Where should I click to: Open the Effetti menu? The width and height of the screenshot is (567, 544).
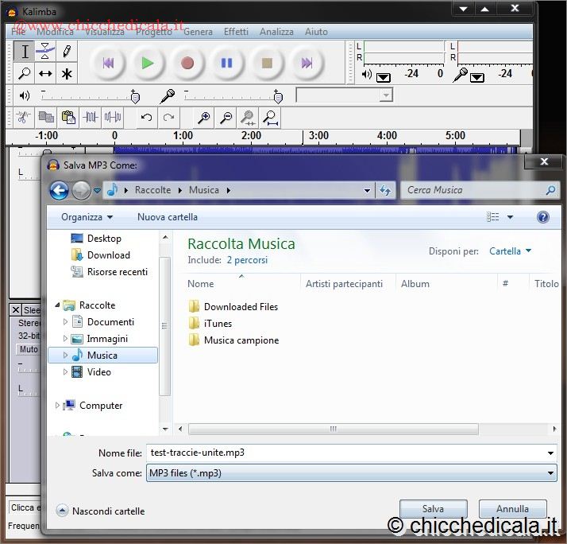click(236, 32)
